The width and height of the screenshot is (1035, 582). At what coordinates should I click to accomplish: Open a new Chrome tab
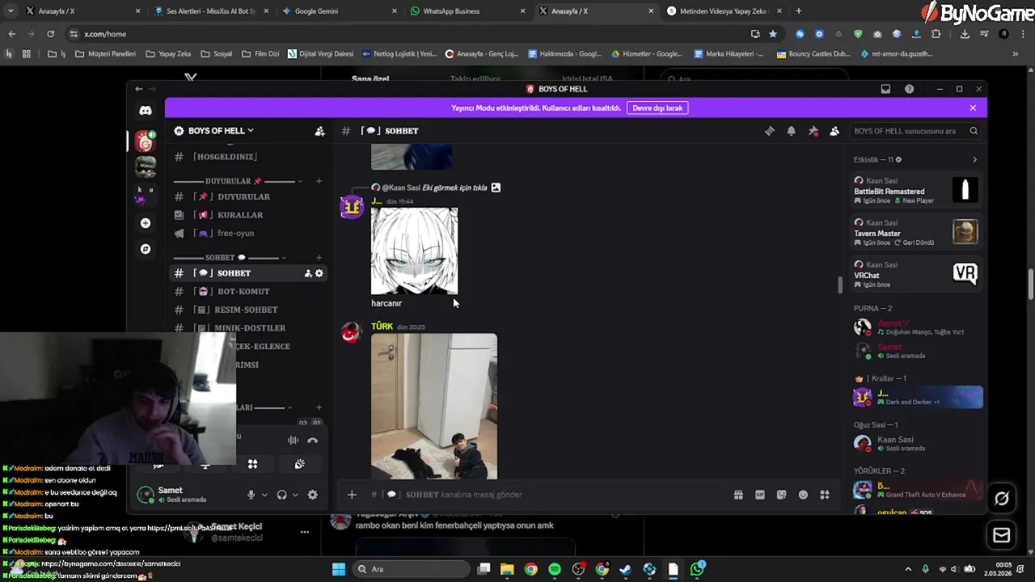coord(799,11)
